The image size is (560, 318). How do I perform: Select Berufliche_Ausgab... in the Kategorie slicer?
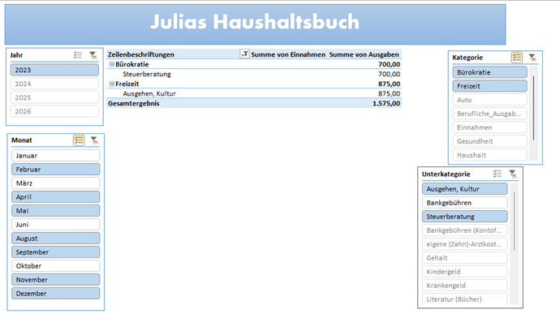489,114
